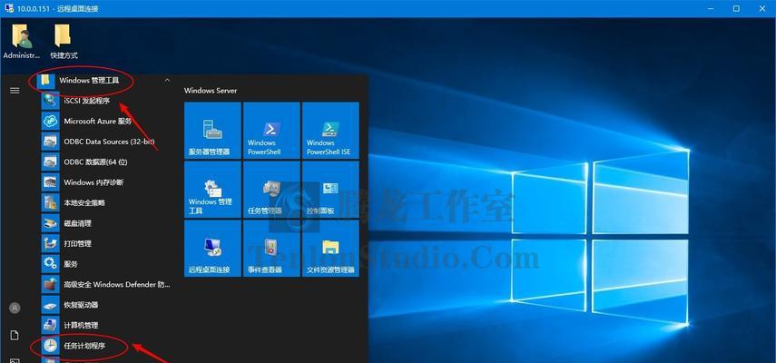This screenshot has height=363, width=776.
Task: Click the Windows 管理工具 folder header
Action: pyautogui.click(x=106, y=80)
